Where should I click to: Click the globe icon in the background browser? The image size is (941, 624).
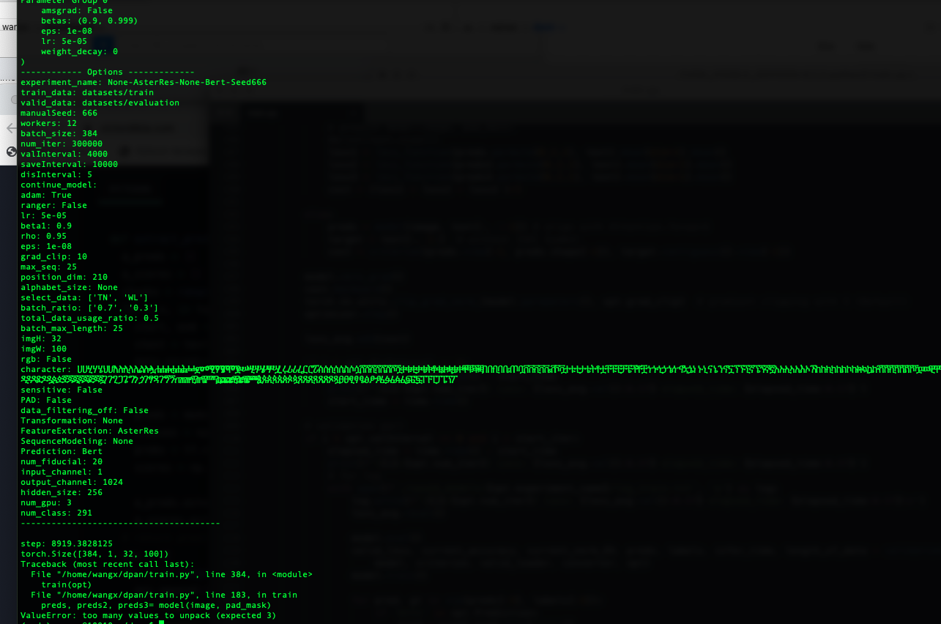11,152
